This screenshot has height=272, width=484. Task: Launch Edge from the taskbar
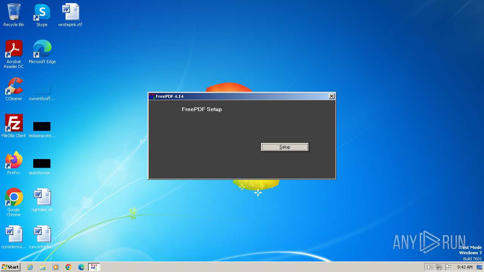coord(81,267)
